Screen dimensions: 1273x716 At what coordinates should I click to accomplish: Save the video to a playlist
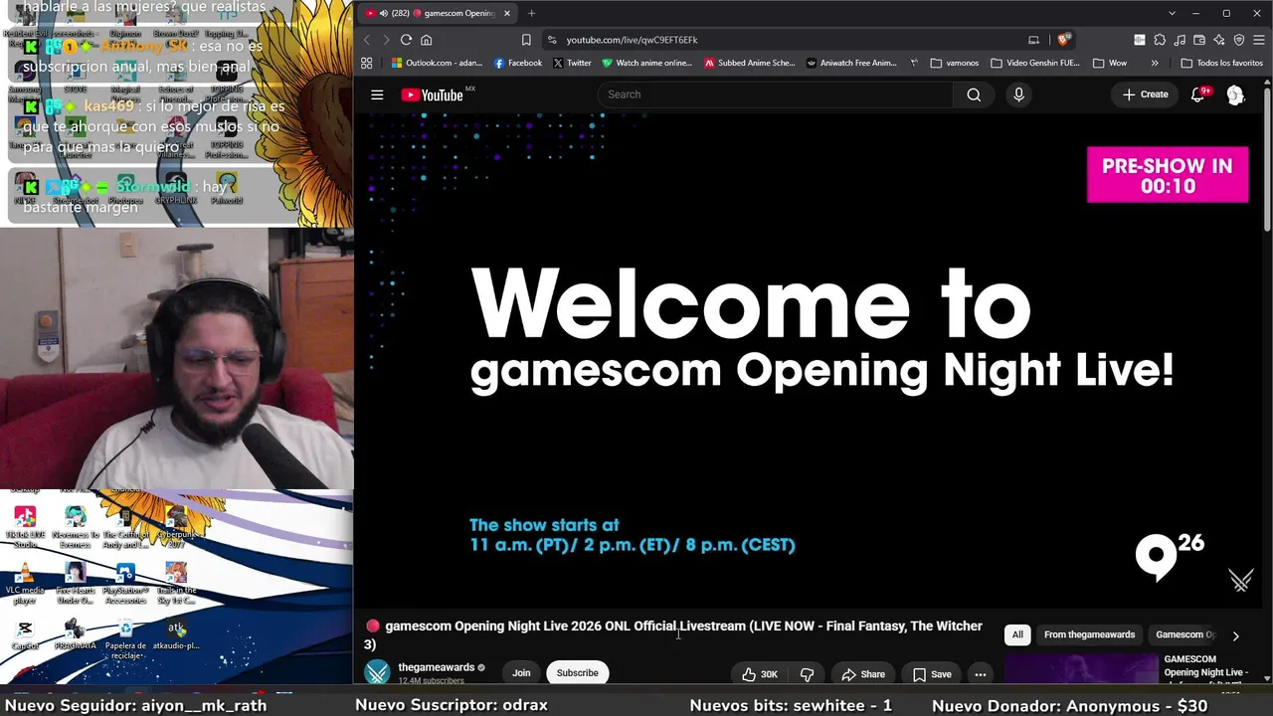[932, 674]
